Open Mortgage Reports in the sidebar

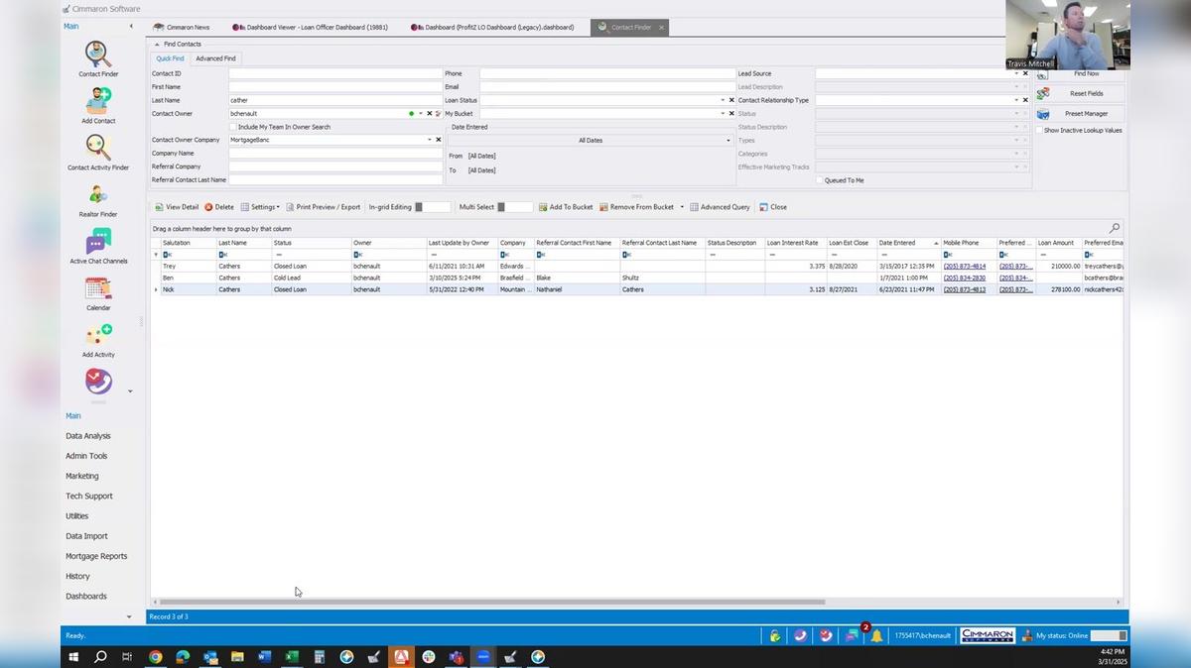[x=96, y=556]
